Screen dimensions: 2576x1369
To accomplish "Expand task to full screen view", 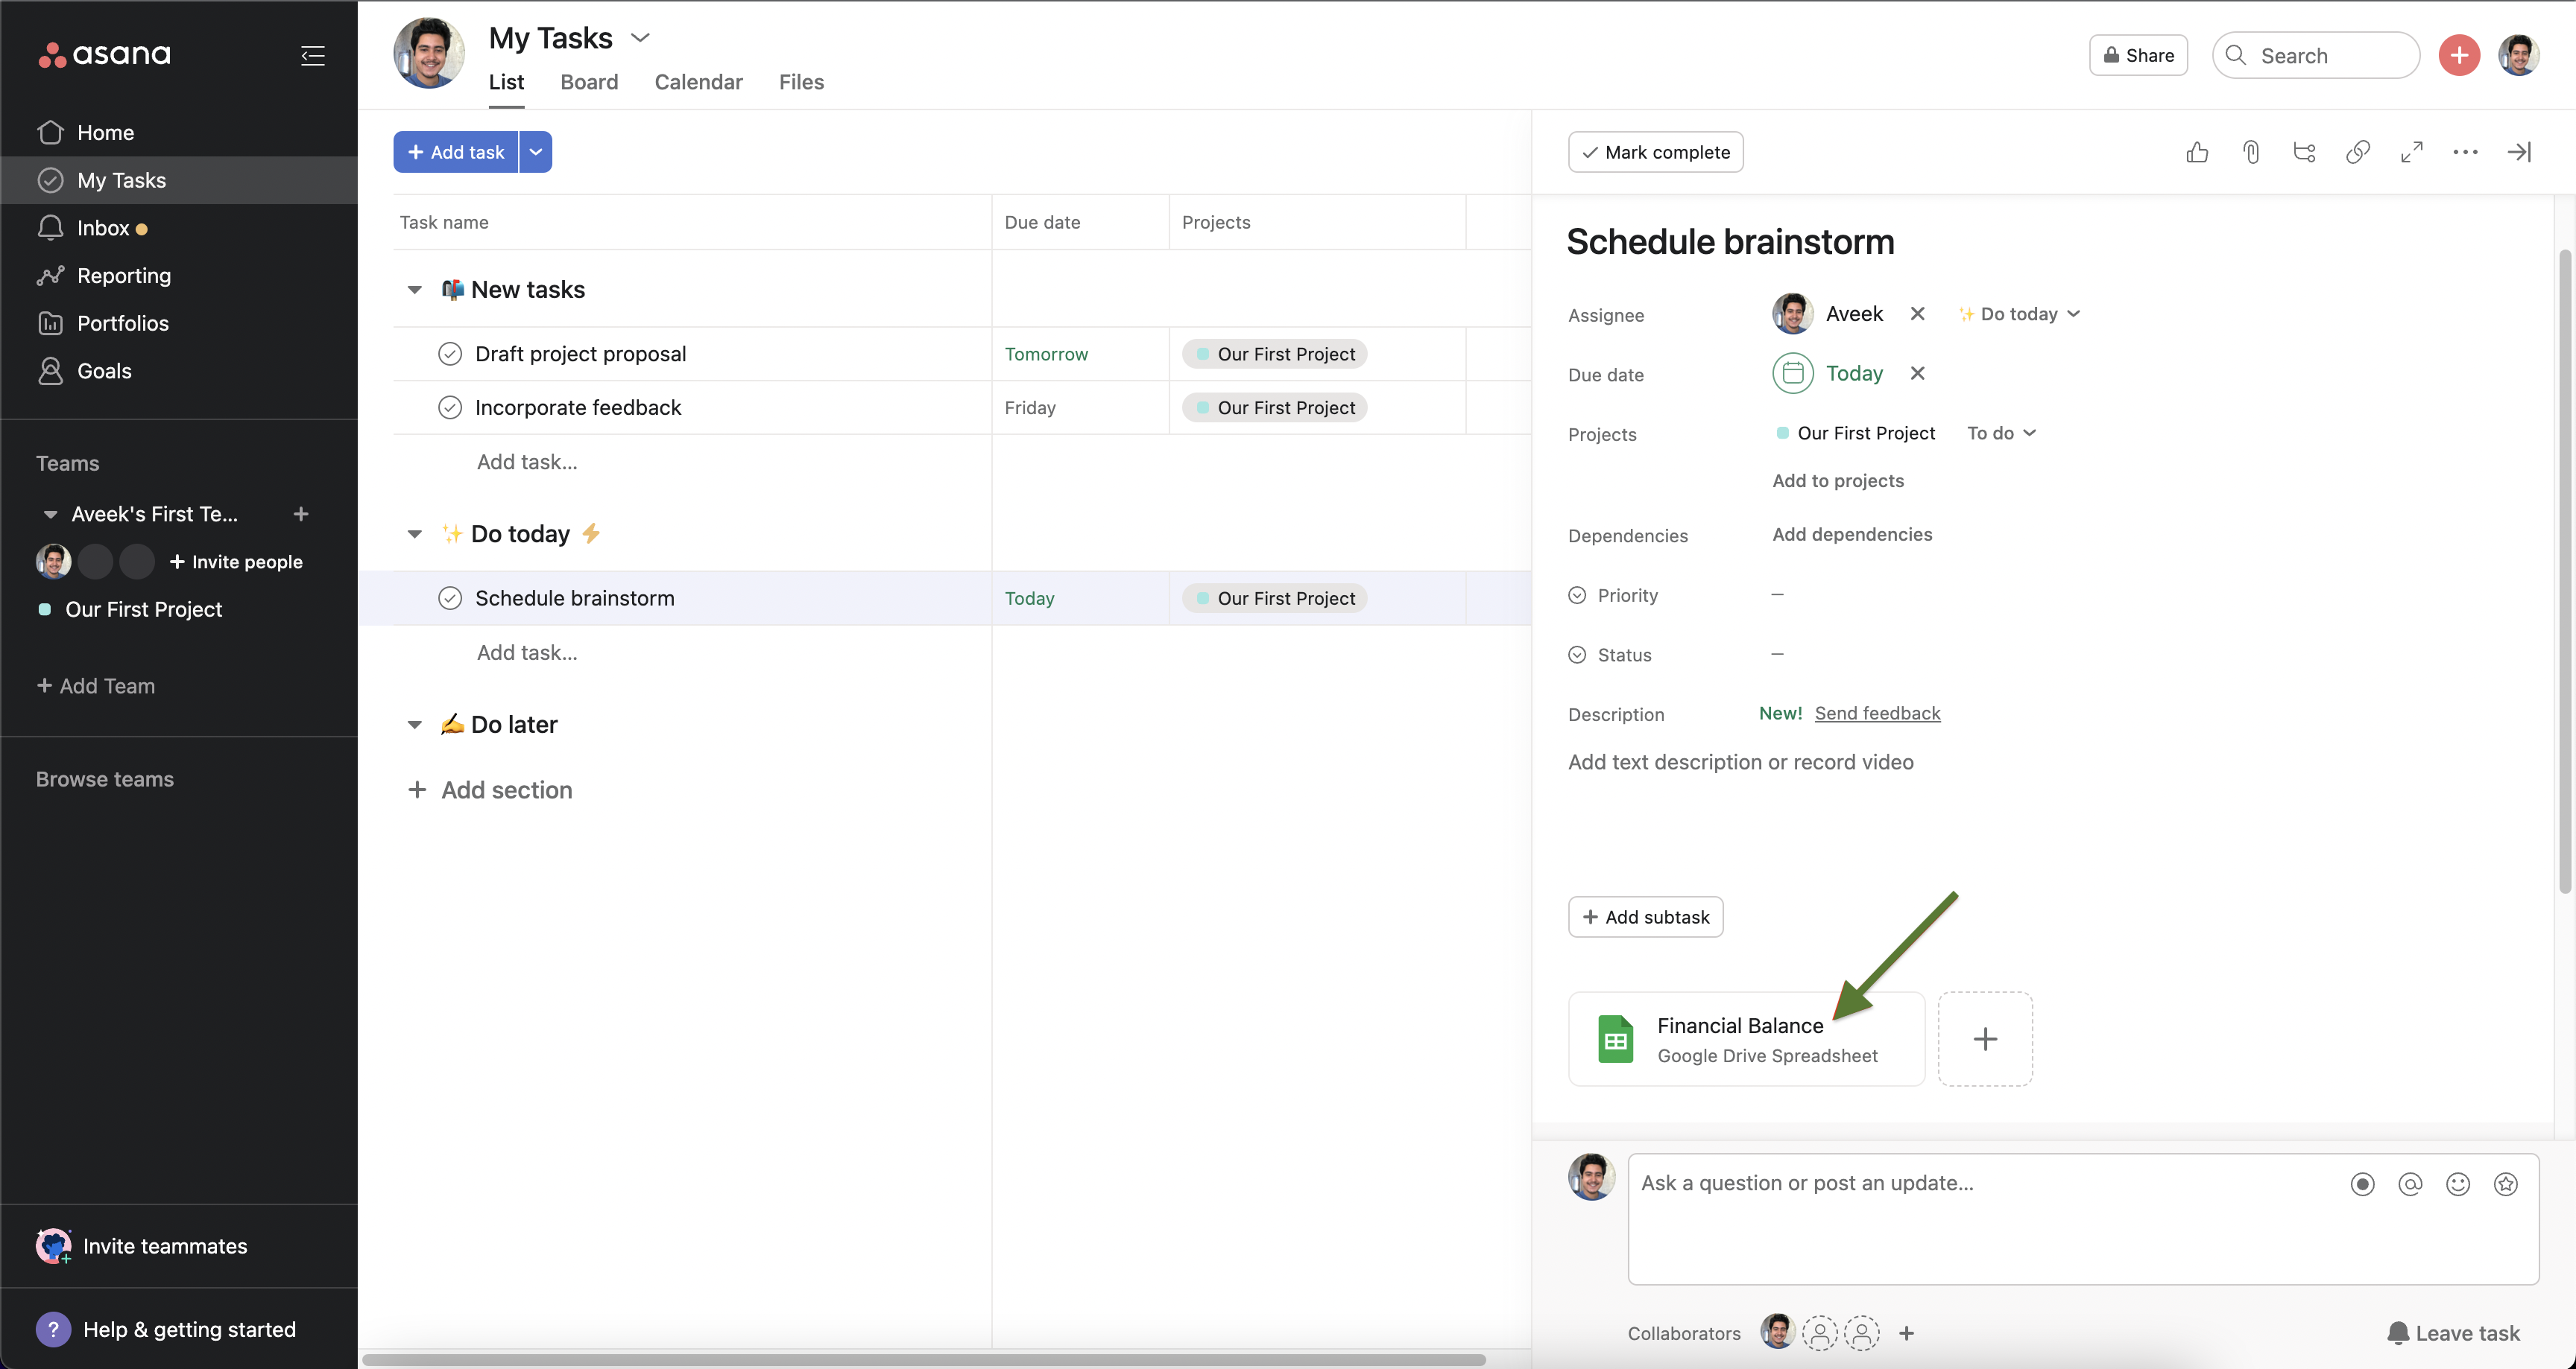I will (2412, 152).
